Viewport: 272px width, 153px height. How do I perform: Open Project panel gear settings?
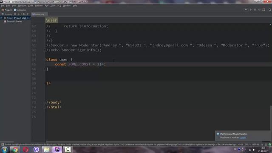click(x=24, y=14)
